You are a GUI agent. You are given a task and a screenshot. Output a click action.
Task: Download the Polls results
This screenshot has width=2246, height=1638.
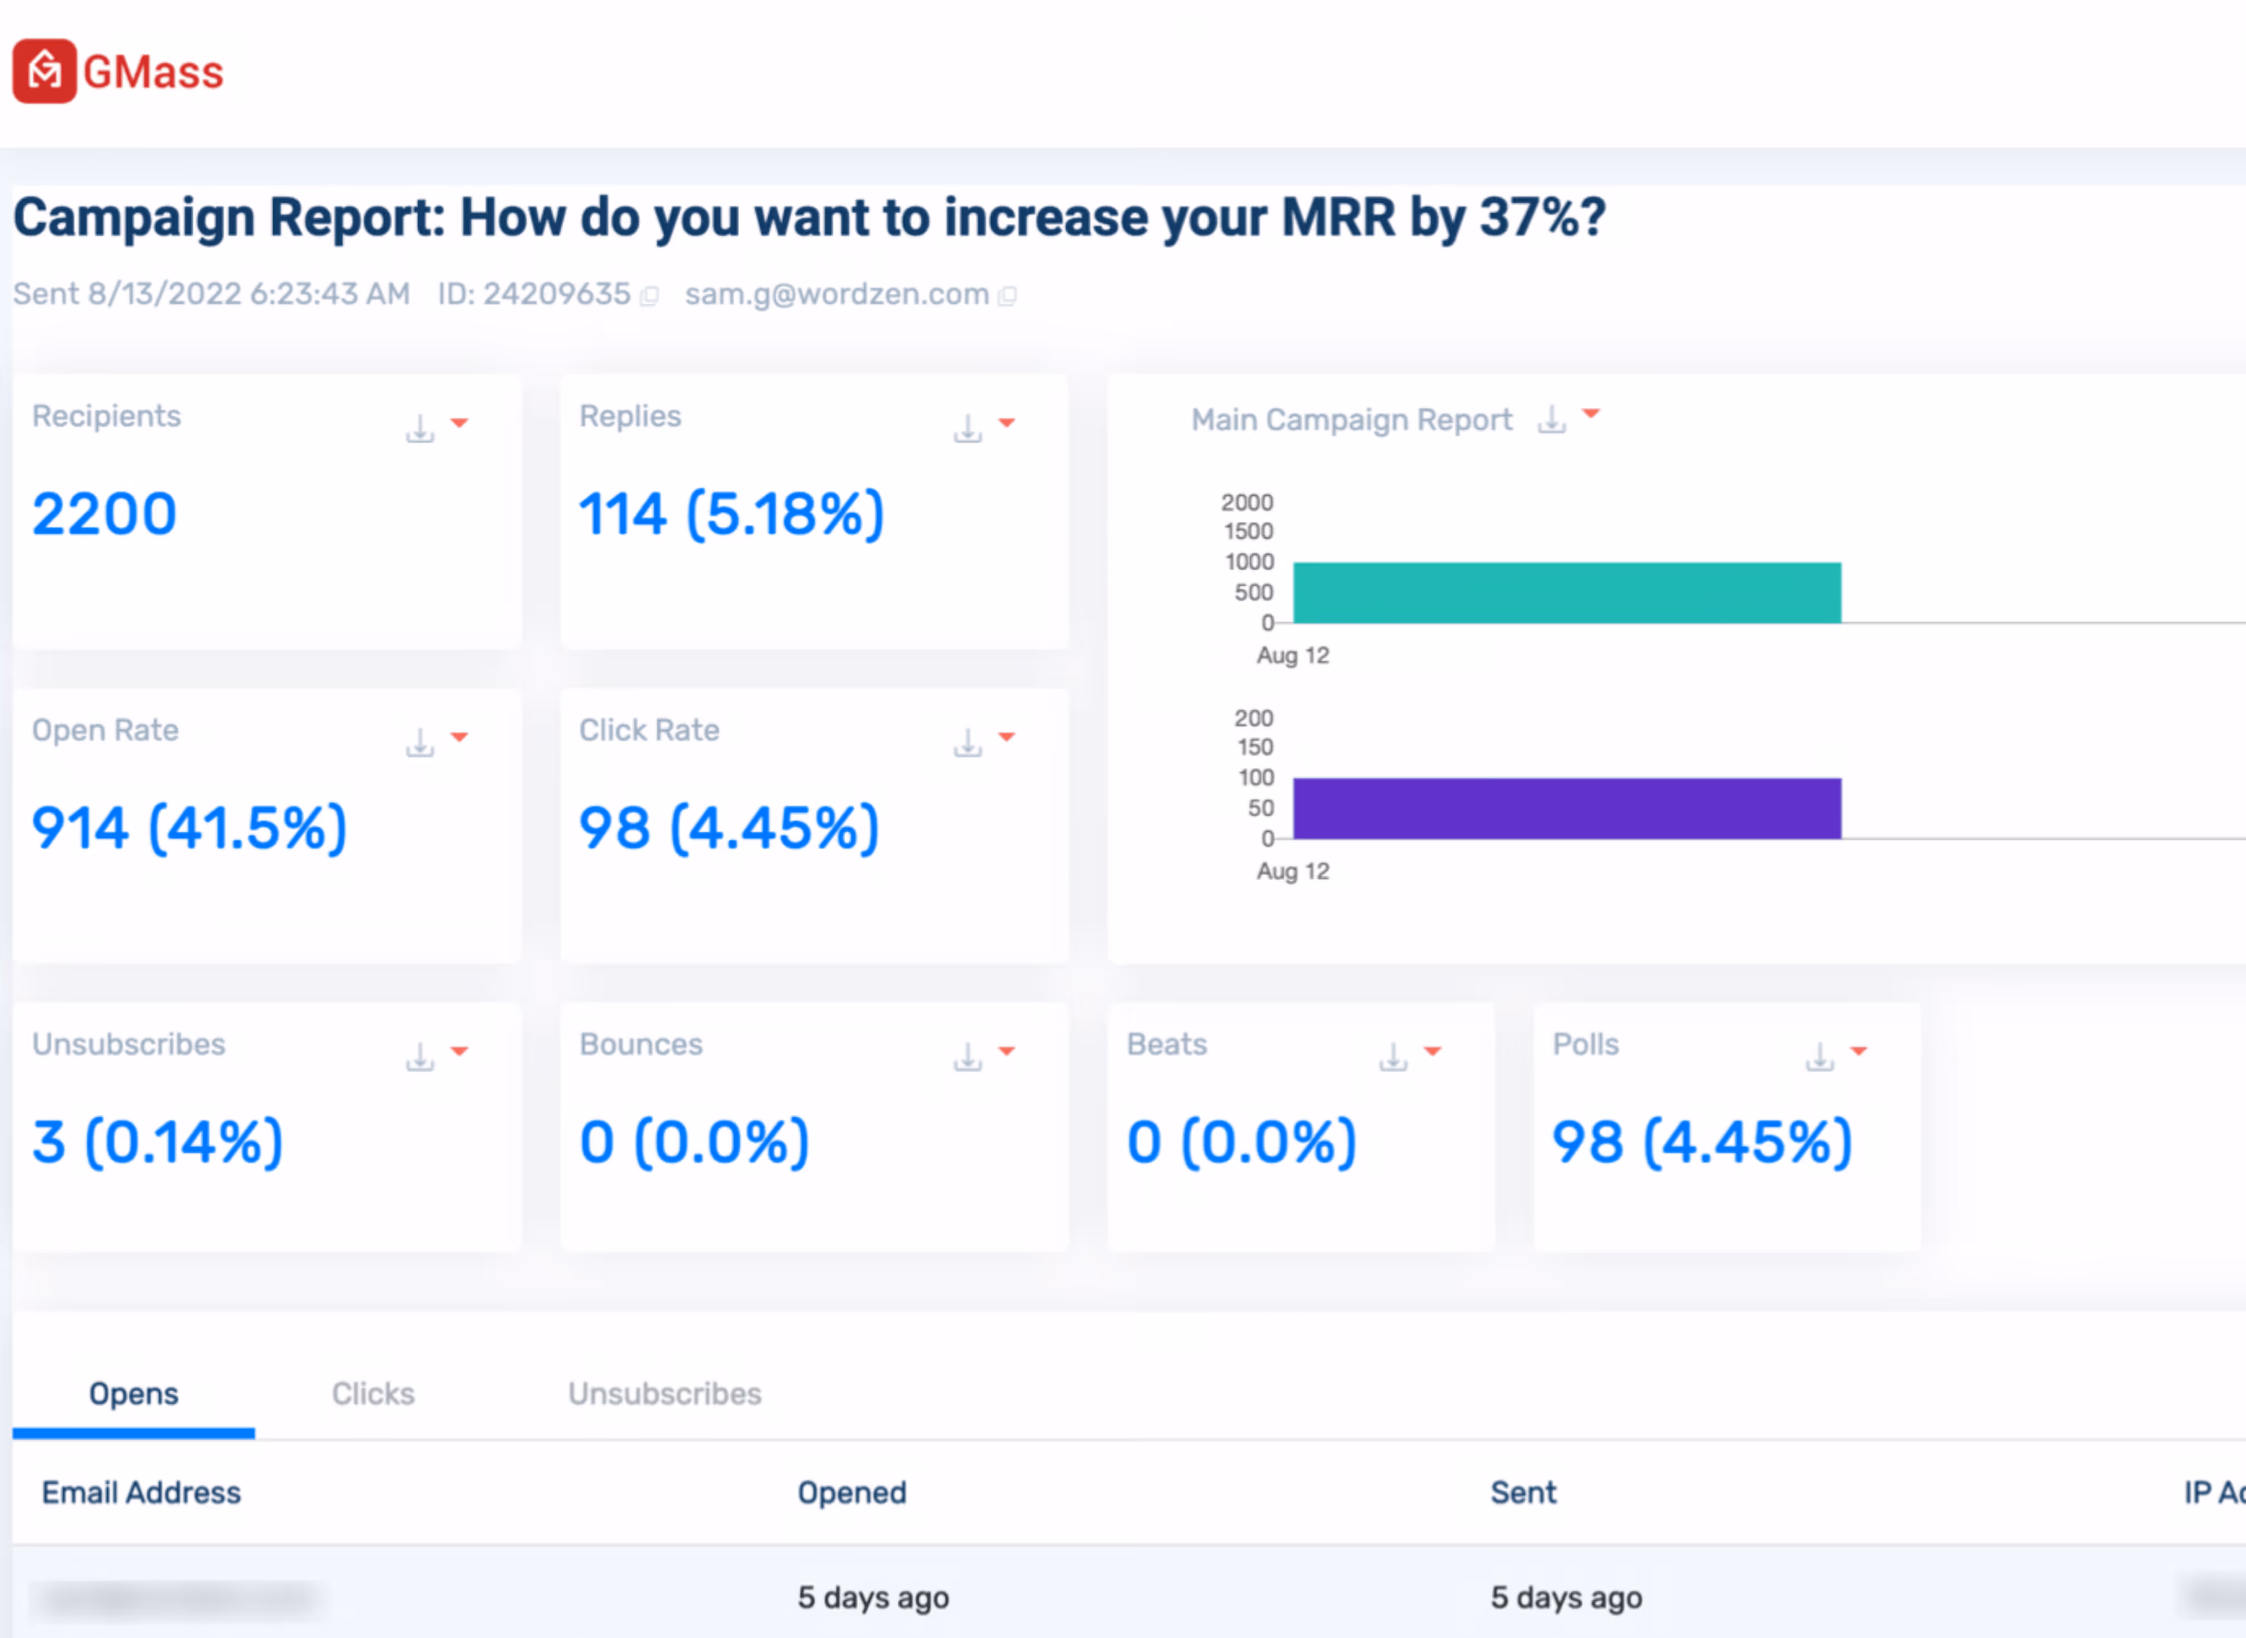(x=1819, y=1057)
